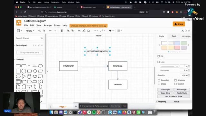
Task: Collapse the General shapes section
Action: click(x=20, y=59)
